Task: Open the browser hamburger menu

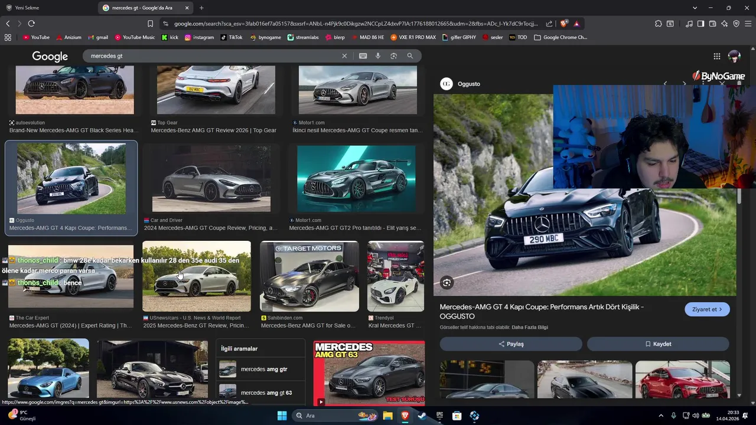Action: [x=748, y=24]
